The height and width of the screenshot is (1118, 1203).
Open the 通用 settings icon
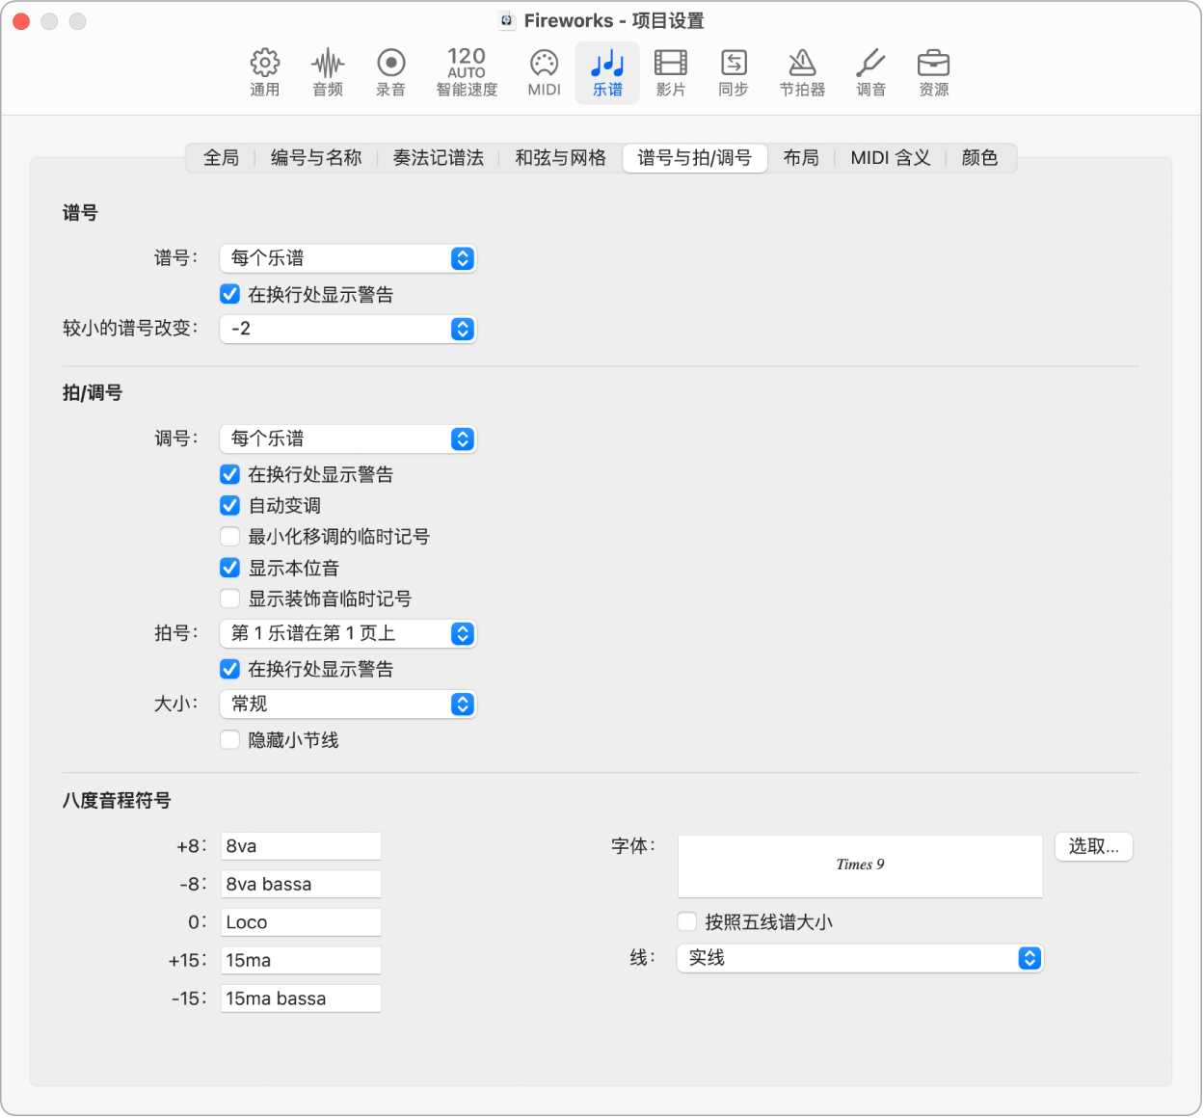[264, 72]
